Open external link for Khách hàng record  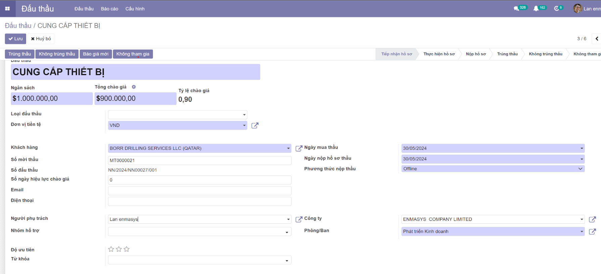pos(299,148)
